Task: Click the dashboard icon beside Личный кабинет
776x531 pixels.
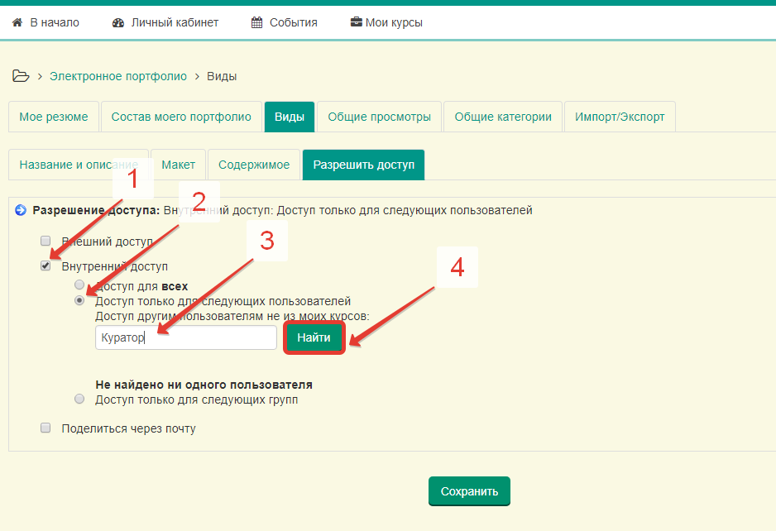Action: pyautogui.click(x=118, y=22)
